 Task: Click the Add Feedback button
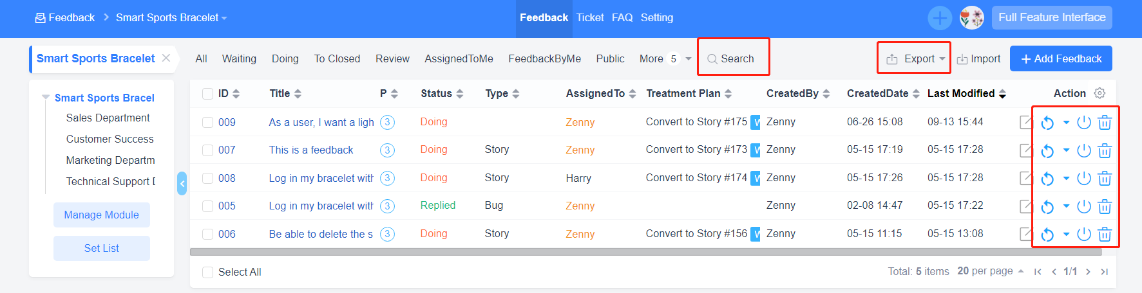tap(1060, 58)
